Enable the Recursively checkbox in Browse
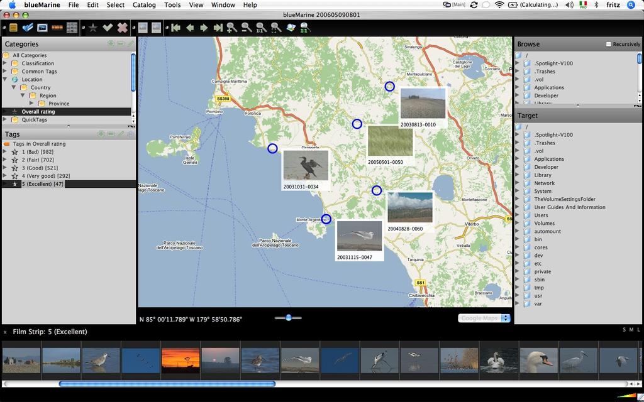Viewport: 644px width, 402px height. pyautogui.click(x=609, y=45)
